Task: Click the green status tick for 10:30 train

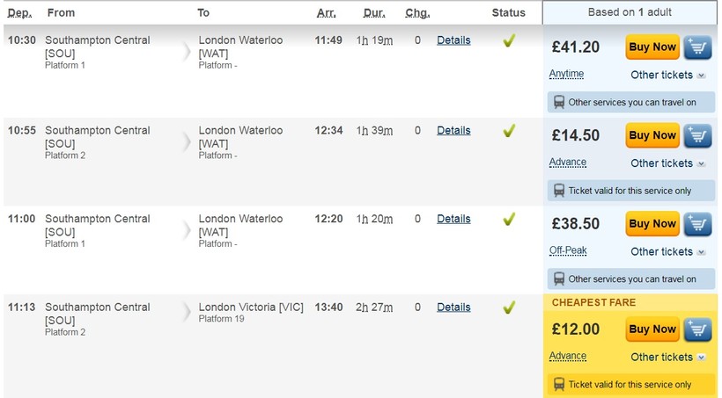Action: [508, 40]
